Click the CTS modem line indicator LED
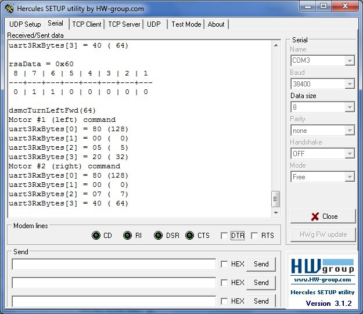Screen dimensions: 363x314 (x=189, y=236)
